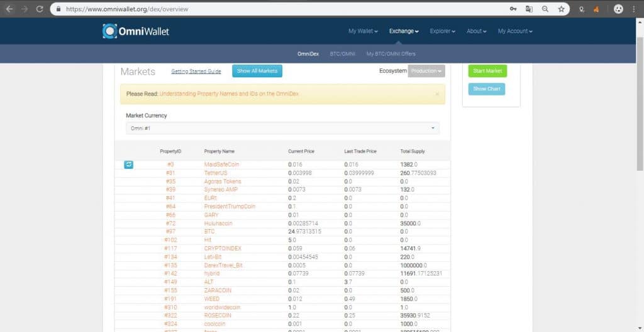644x332 pixels.
Task: Open Huluhacoin property link
Action: click(218, 223)
